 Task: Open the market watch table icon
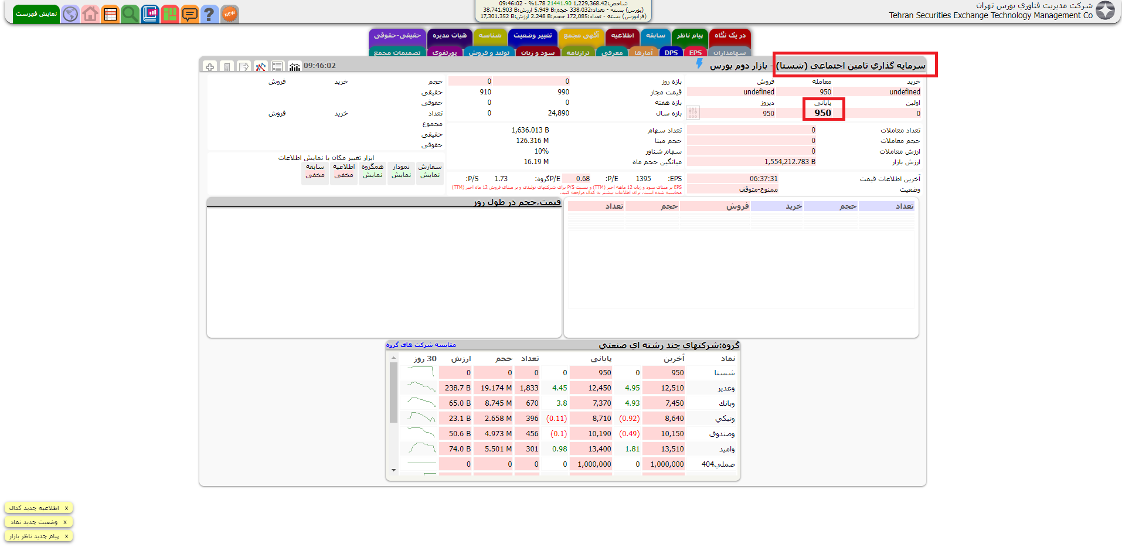[x=110, y=13]
